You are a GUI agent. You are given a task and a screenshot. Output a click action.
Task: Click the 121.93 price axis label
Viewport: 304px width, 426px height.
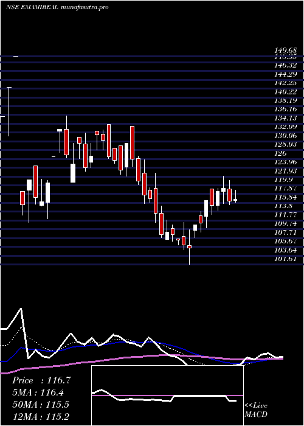[x=286, y=171]
